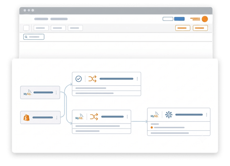Click the left orange outlined button in the toolbar
Screen dimensions: 230x166
point(183,28)
